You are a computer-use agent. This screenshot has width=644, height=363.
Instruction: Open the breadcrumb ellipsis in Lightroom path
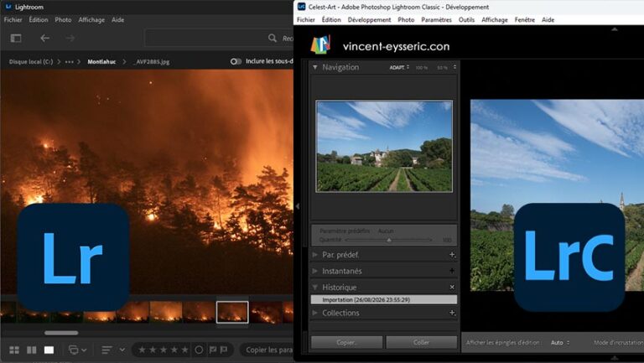pyautogui.click(x=70, y=61)
